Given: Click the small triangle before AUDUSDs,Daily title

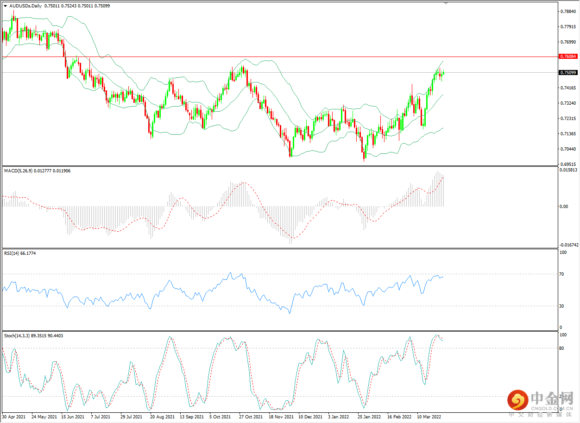Looking at the screenshot, I should point(5,6).
